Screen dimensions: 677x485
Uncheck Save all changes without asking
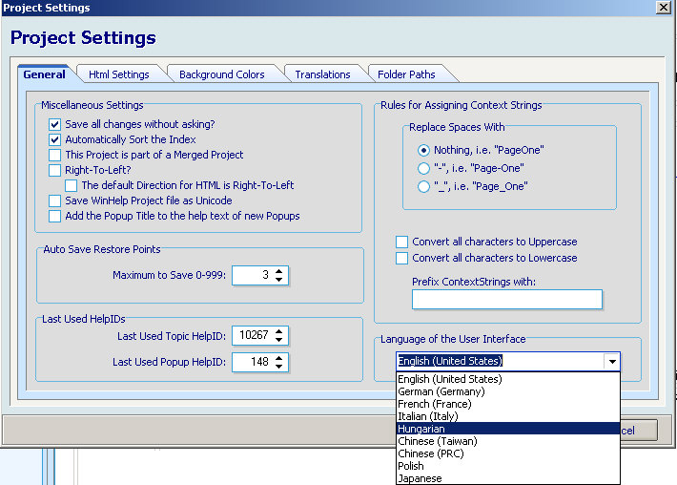pos(55,124)
